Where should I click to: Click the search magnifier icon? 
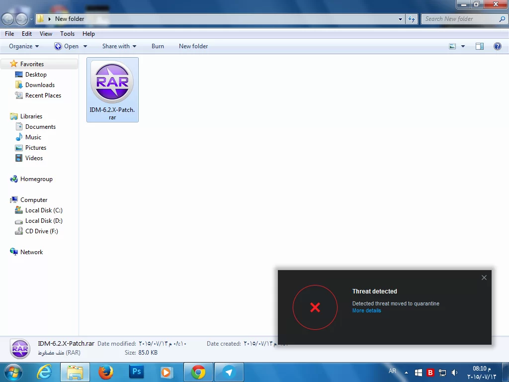[502, 19]
